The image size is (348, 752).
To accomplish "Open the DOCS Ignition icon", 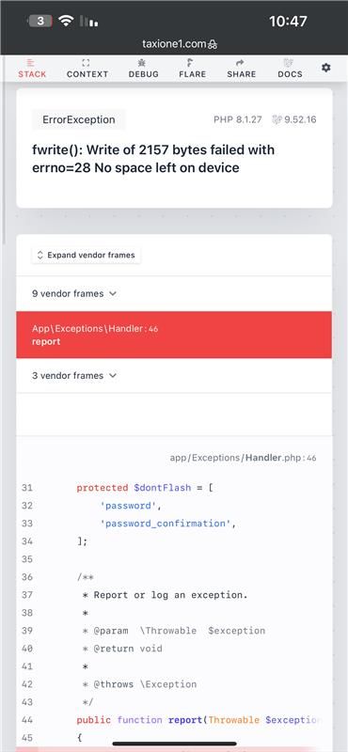I will pyautogui.click(x=290, y=62).
